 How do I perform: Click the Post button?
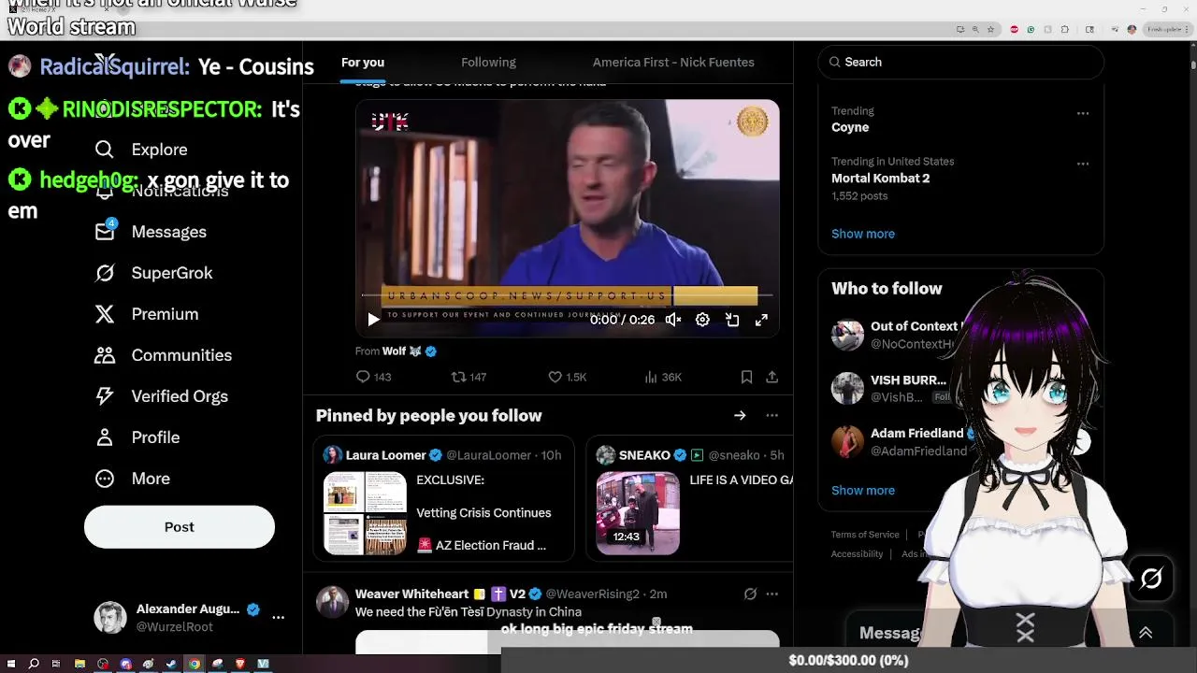point(180,527)
